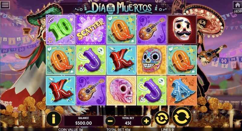Click the Scatter symbol tile
Image resolution: width=242 pixels, height=131 pixels.
91,30
